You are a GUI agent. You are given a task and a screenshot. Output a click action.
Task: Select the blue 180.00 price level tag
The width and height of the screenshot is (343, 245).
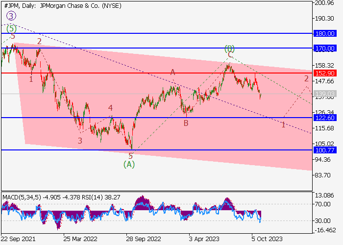coord(325,34)
